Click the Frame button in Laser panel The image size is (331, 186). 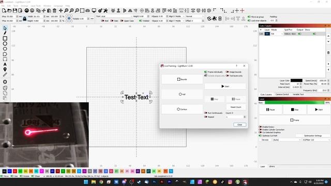[294, 120]
